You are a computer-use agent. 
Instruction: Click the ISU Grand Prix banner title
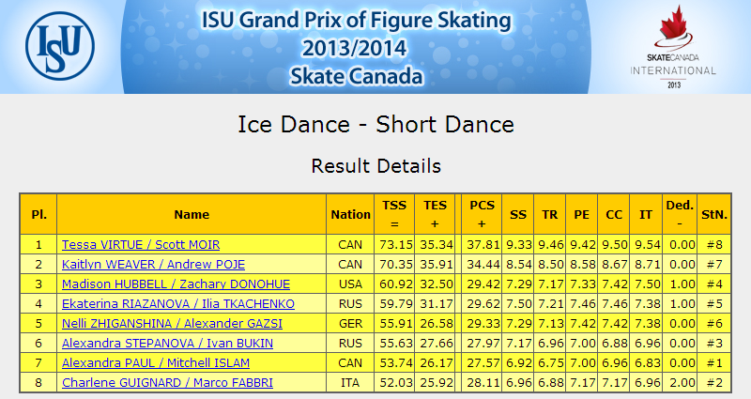click(357, 48)
